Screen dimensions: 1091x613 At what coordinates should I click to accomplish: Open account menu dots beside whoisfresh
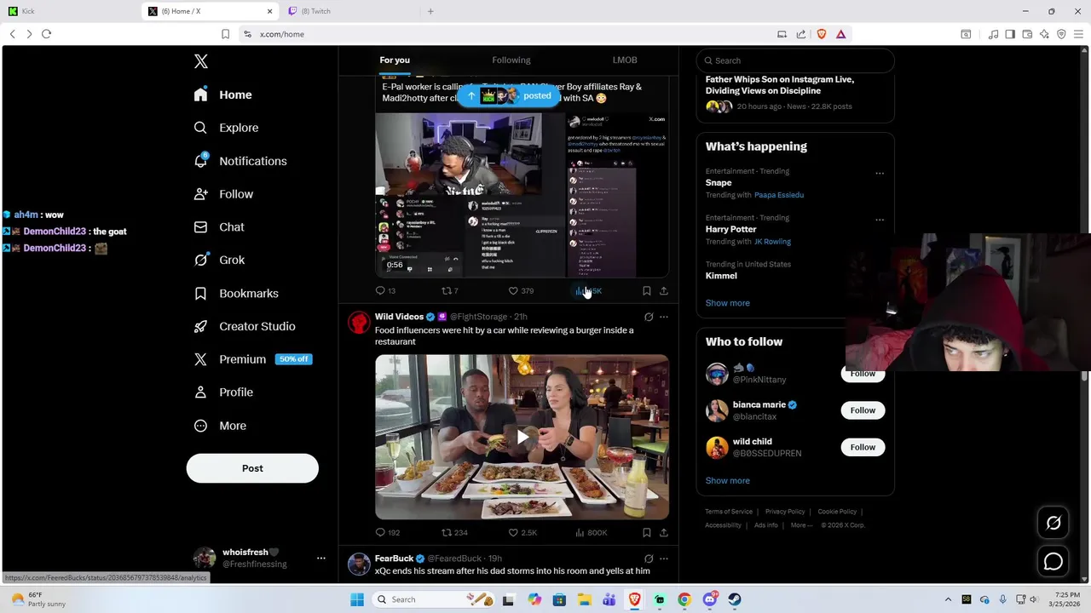click(321, 559)
